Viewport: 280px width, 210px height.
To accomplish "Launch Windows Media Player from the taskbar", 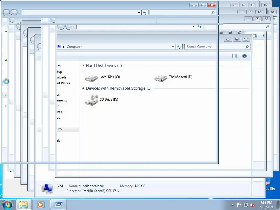I will pyautogui.click(x=40, y=205).
